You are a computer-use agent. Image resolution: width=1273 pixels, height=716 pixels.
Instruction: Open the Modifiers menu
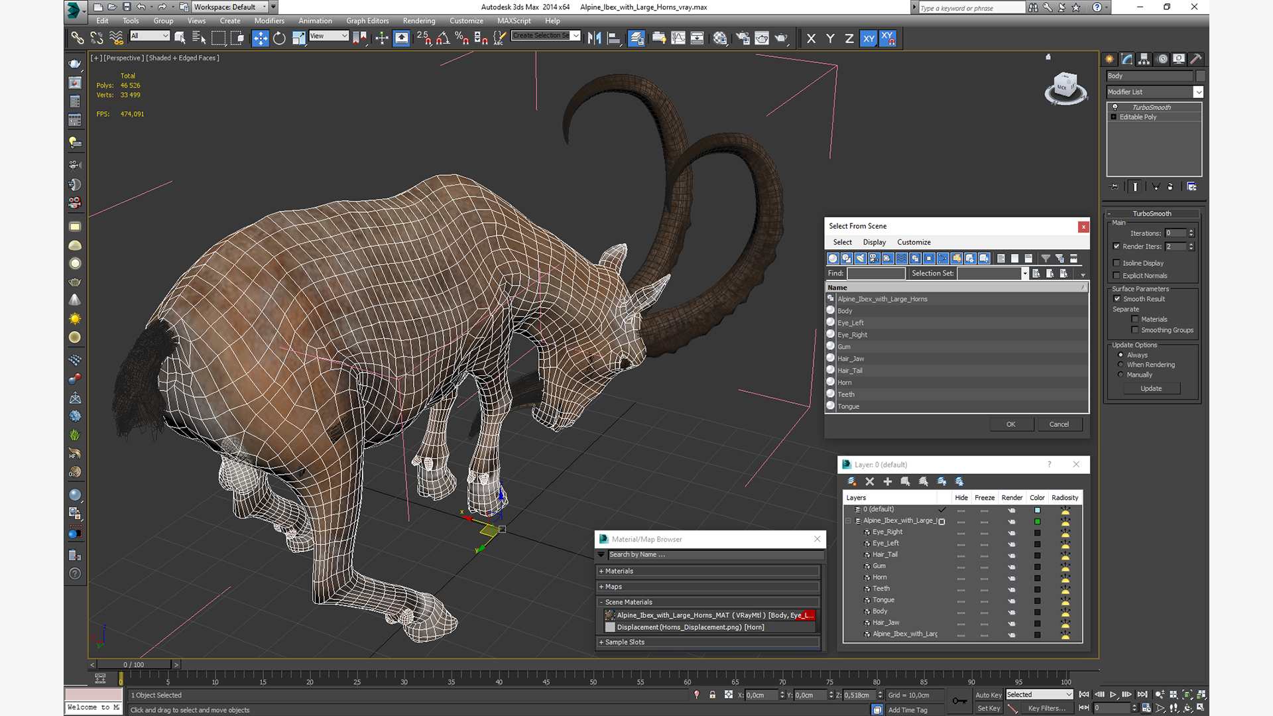[269, 21]
